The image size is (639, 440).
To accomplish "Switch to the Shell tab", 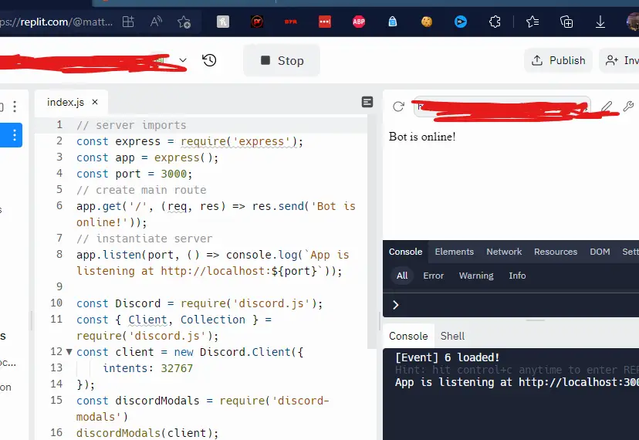I will [x=452, y=336].
